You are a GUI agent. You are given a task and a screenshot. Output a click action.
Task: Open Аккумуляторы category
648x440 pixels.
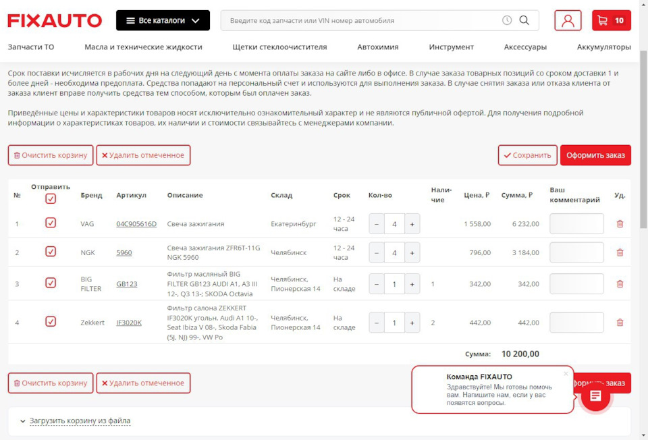click(x=603, y=47)
